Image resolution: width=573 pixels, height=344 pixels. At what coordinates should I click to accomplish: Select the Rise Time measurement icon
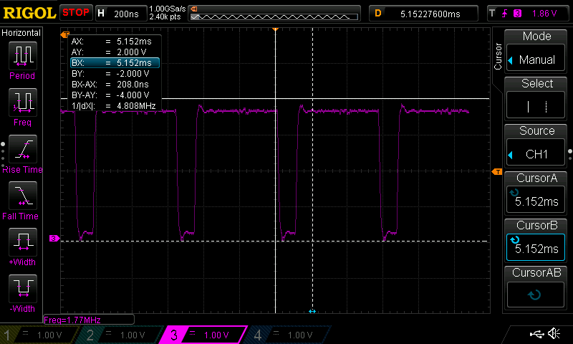point(23,149)
